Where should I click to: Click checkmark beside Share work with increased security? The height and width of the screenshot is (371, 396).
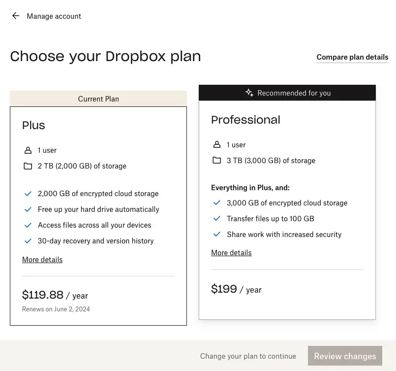coord(216,235)
